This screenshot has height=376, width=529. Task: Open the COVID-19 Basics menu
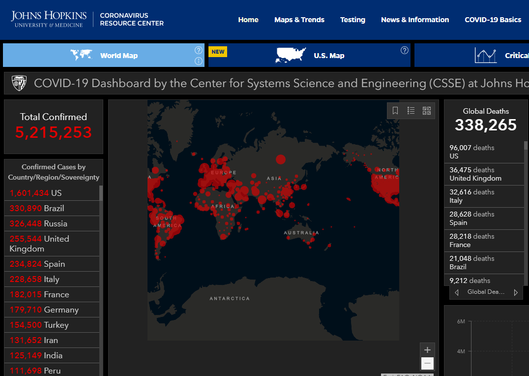[493, 20]
